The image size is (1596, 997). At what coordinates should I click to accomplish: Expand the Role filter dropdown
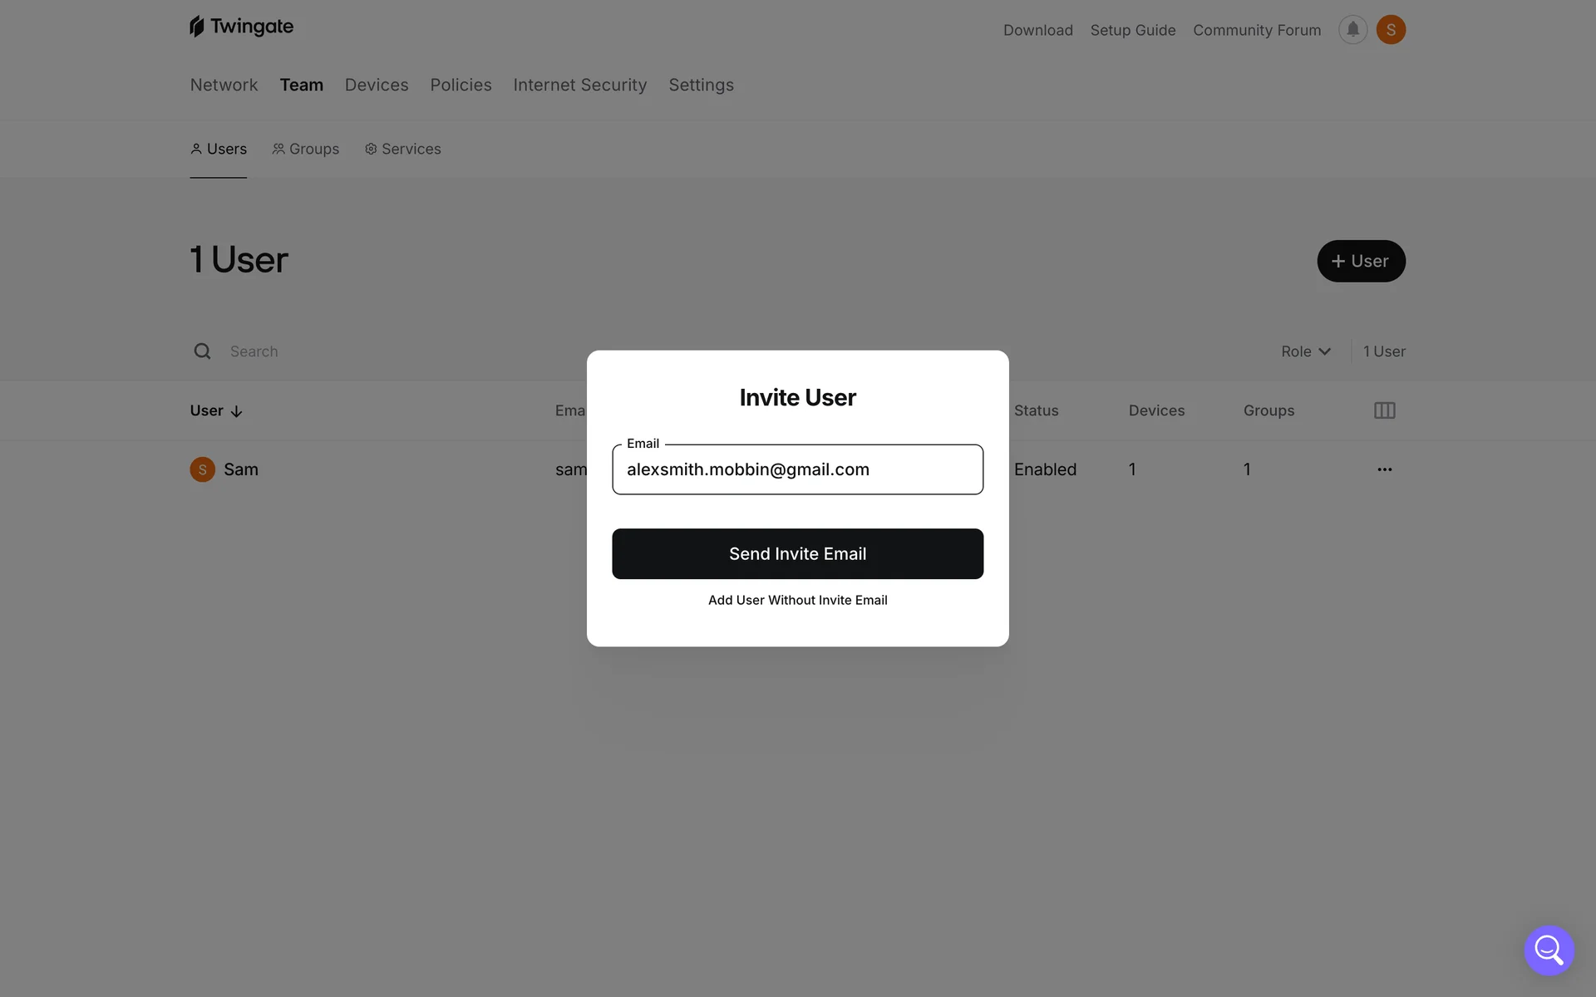tap(1305, 351)
